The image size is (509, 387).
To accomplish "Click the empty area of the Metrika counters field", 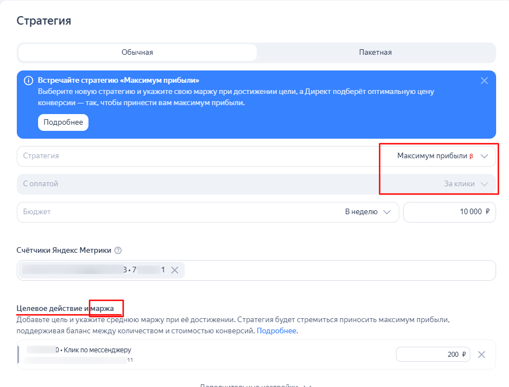I will pos(336,270).
